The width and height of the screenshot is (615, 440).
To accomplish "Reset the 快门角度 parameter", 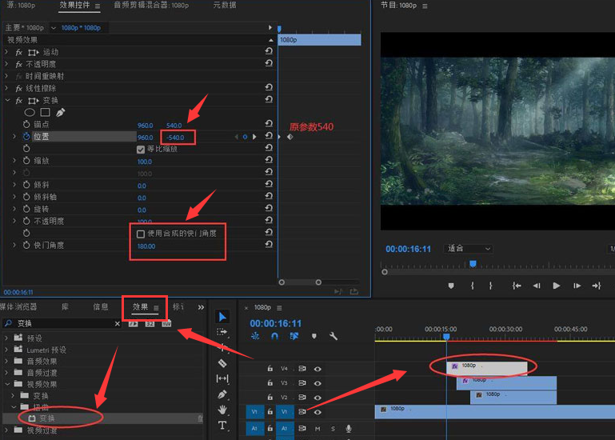I will tap(269, 246).
